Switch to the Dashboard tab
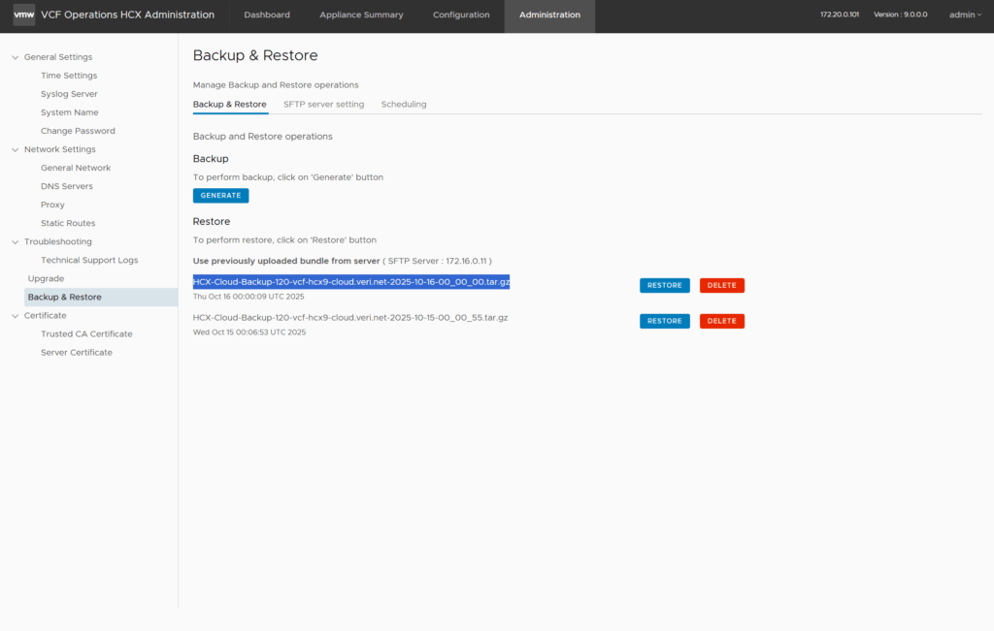The height and width of the screenshot is (631, 994). click(267, 16)
